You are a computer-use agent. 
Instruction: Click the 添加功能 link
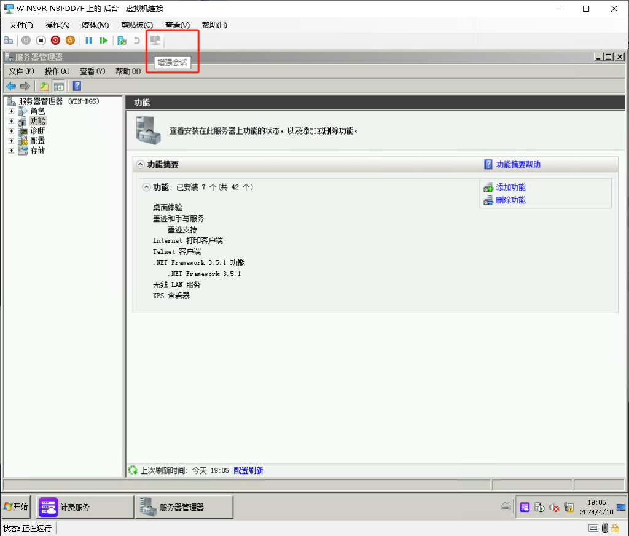click(x=510, y=187)
